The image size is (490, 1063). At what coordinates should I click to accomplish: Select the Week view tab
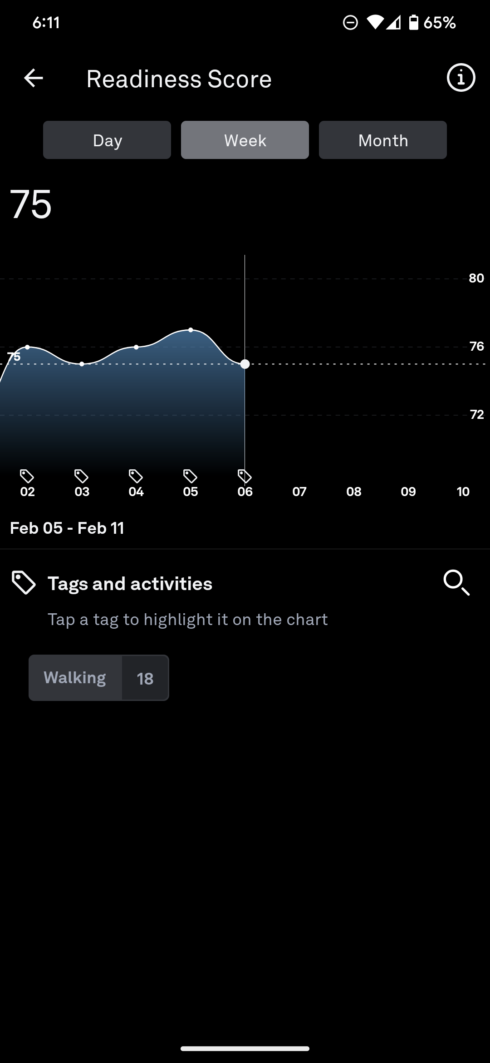pyautogui.click(x=245, y=140)
